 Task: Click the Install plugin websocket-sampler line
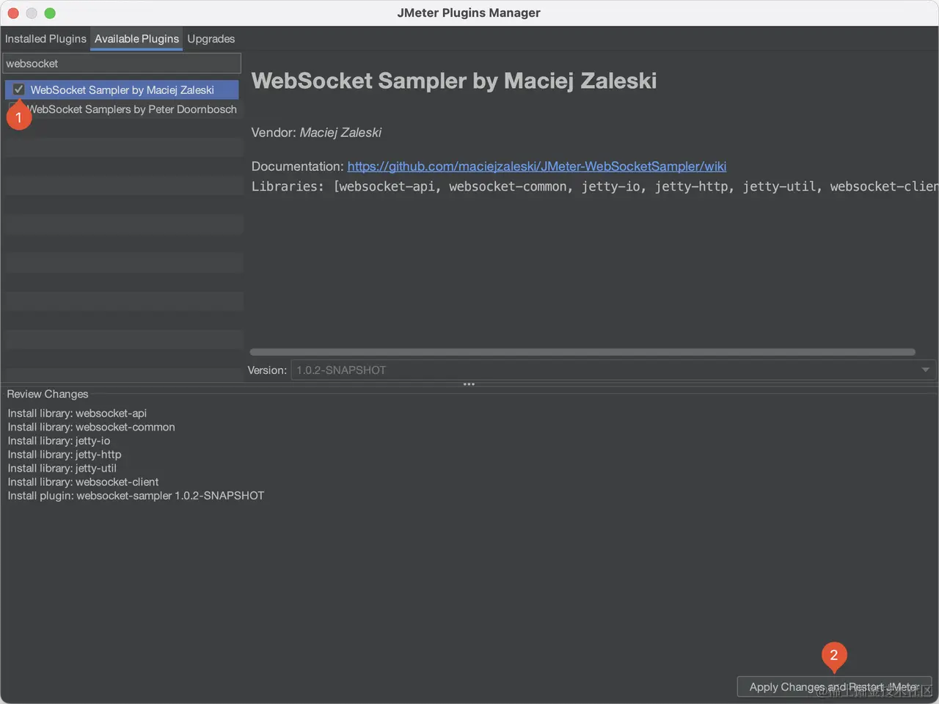[x=136, y=495]
